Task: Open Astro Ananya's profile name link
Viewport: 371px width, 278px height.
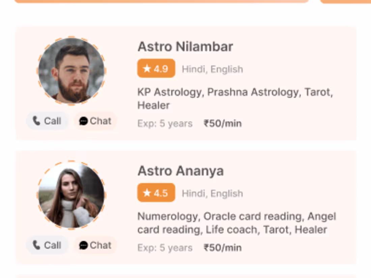Action: click(x=180, y=171)
